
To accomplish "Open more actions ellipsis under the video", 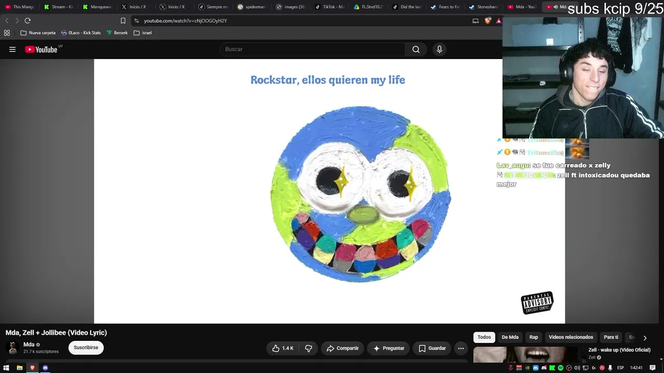I will (461, 348).
